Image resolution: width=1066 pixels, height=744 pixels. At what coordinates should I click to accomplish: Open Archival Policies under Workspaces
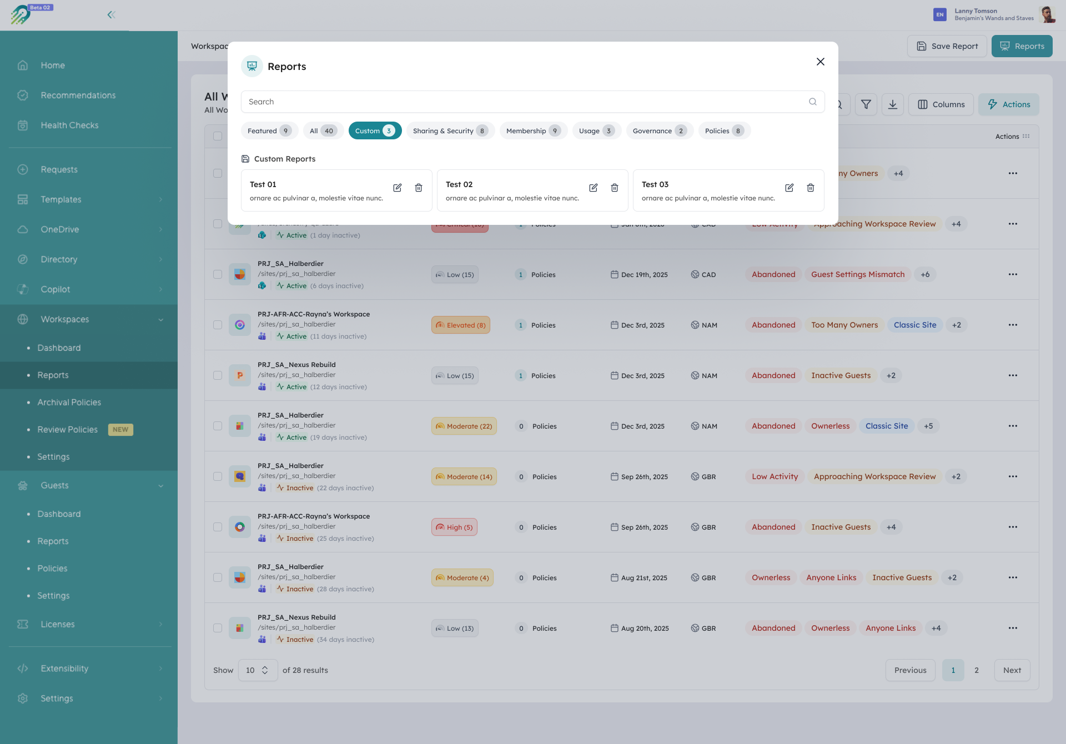coord(69,403)
